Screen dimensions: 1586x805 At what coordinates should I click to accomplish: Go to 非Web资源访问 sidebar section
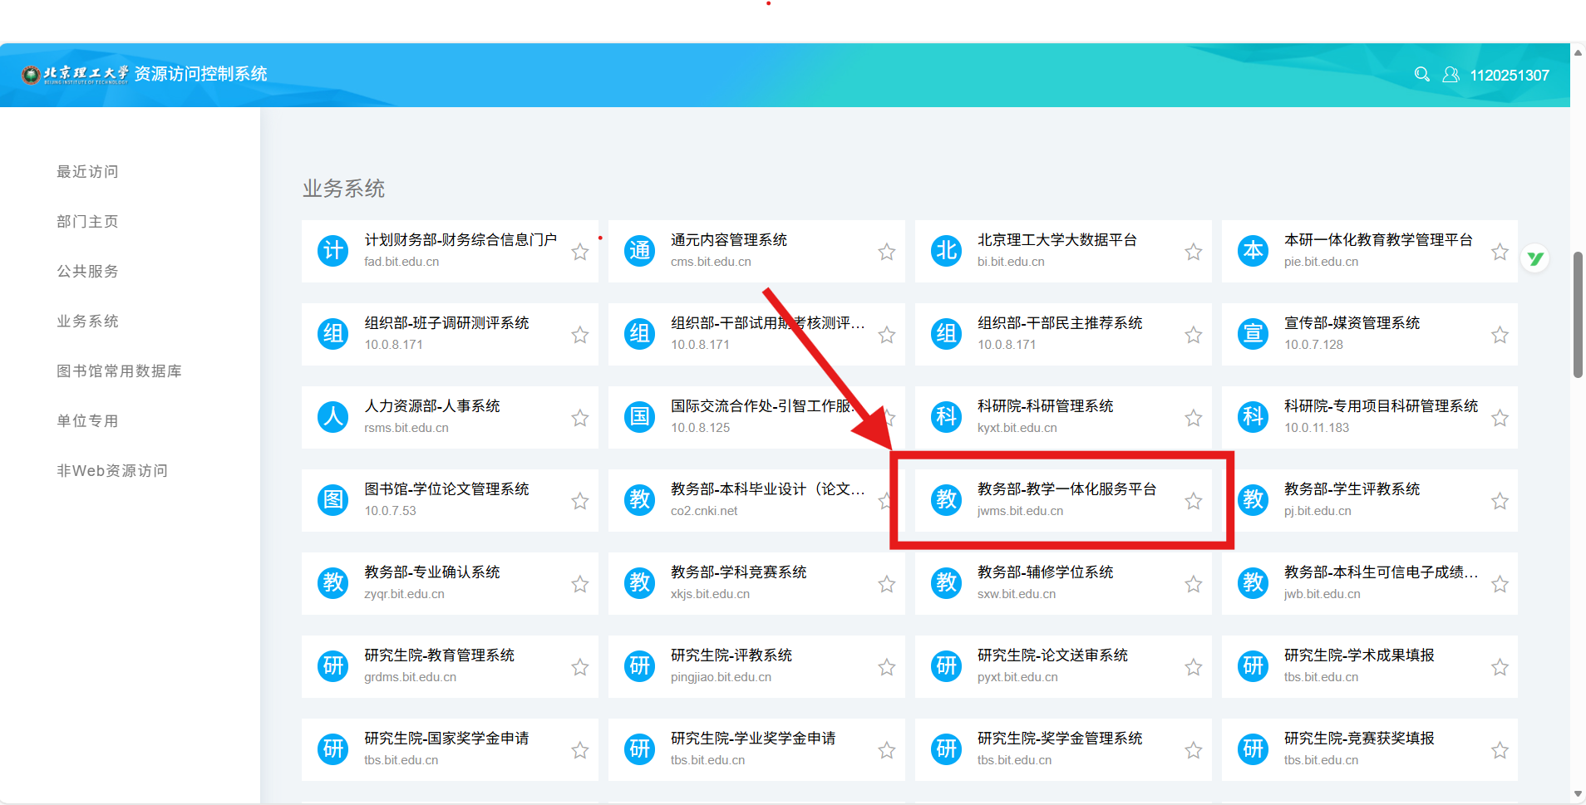pos(112,471)
